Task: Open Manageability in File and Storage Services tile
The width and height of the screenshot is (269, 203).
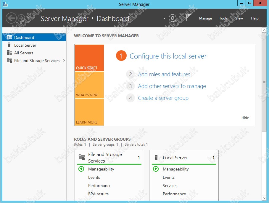Action: [101, 169]
